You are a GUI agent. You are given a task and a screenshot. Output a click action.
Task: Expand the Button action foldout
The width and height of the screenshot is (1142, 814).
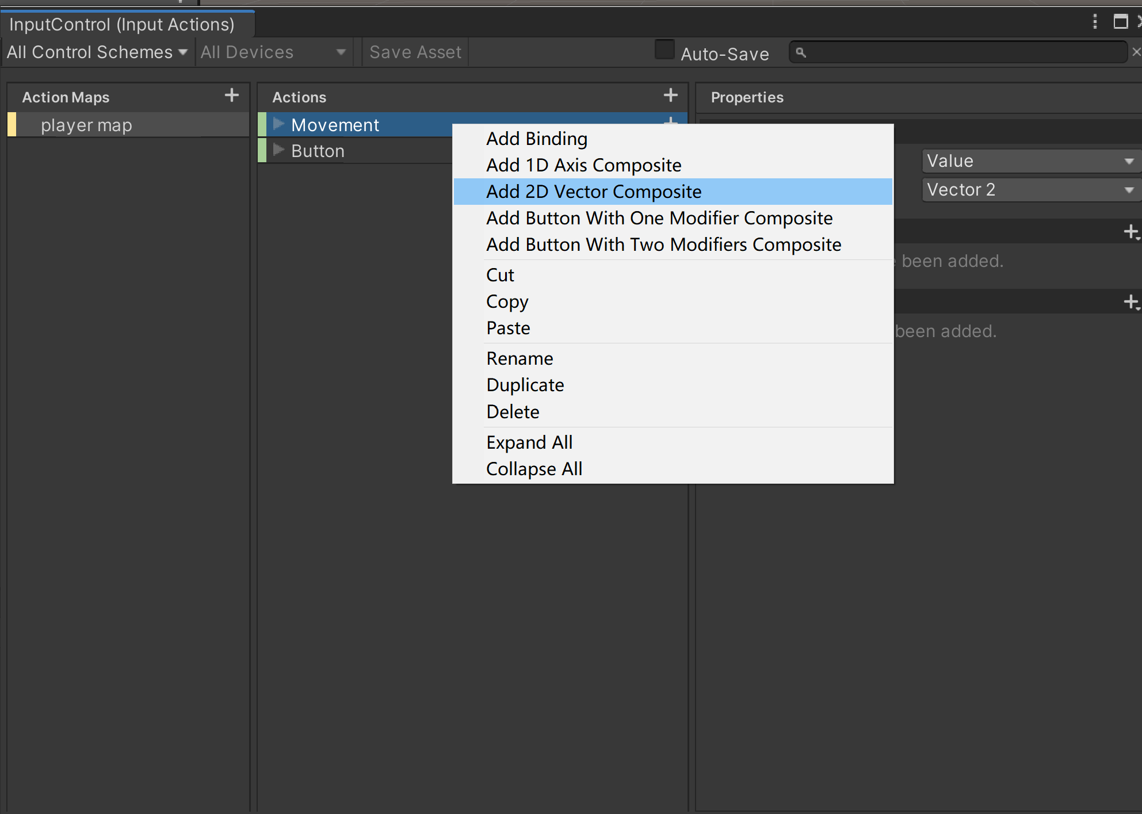[x=279, y=150]
